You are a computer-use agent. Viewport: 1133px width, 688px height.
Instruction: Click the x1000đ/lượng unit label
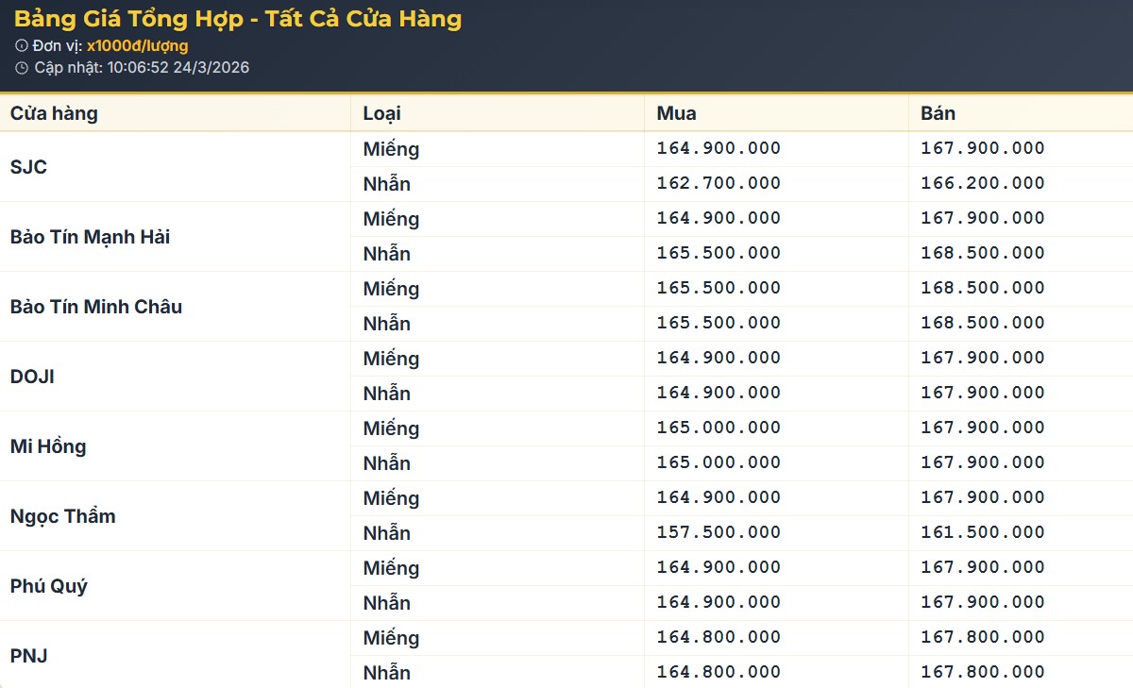point(137,45)
